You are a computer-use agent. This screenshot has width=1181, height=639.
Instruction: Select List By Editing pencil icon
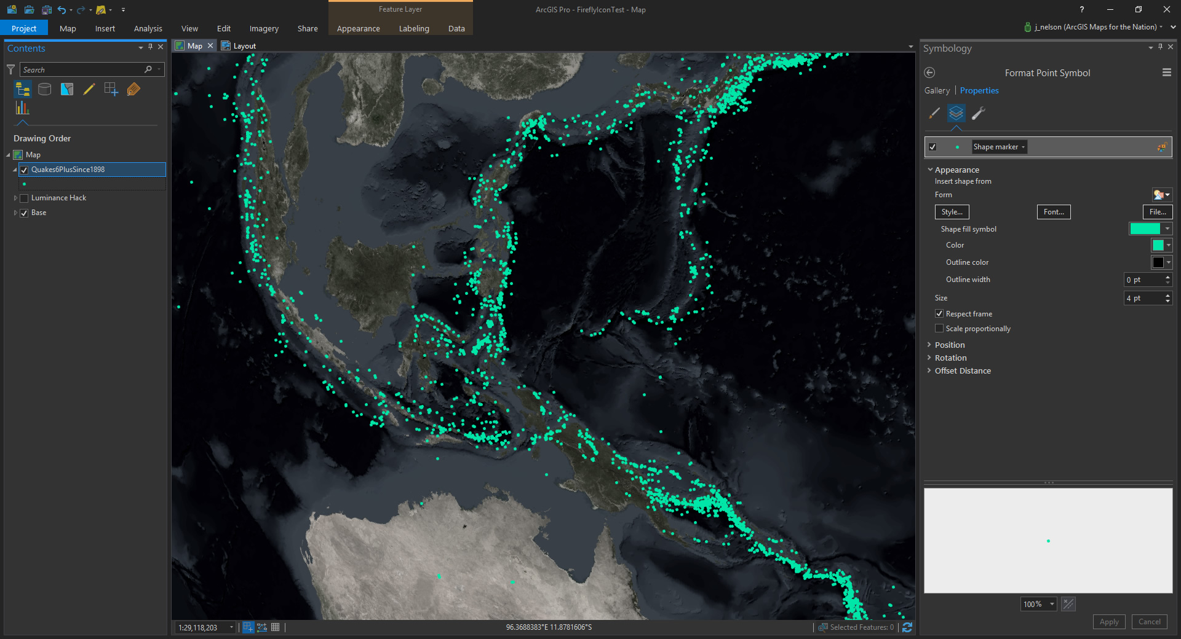(89, 90)
